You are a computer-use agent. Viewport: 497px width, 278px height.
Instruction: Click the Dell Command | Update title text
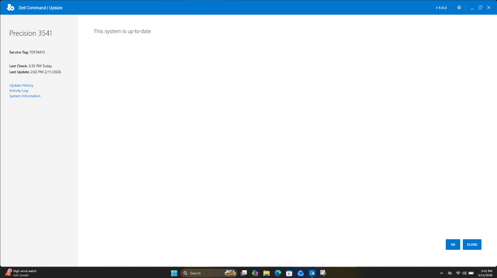click(40, 8)
